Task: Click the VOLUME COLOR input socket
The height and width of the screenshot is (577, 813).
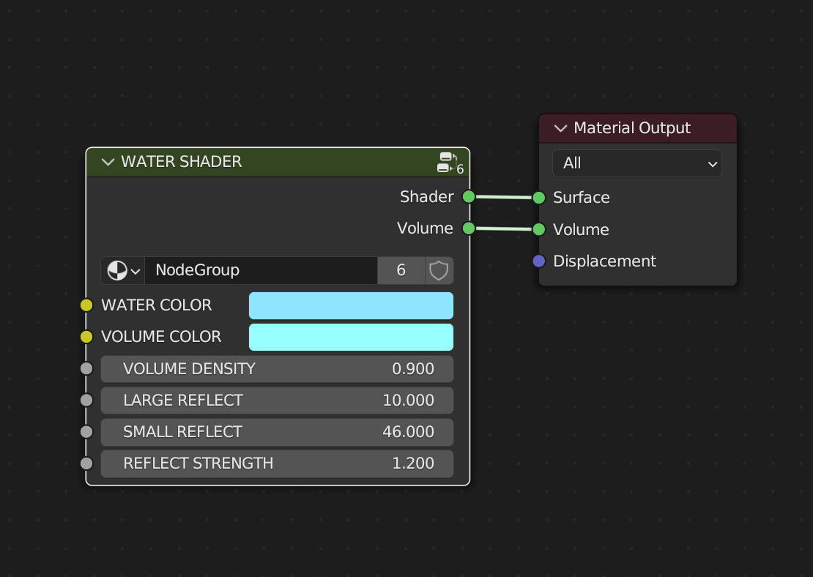Action: [86, 337]
